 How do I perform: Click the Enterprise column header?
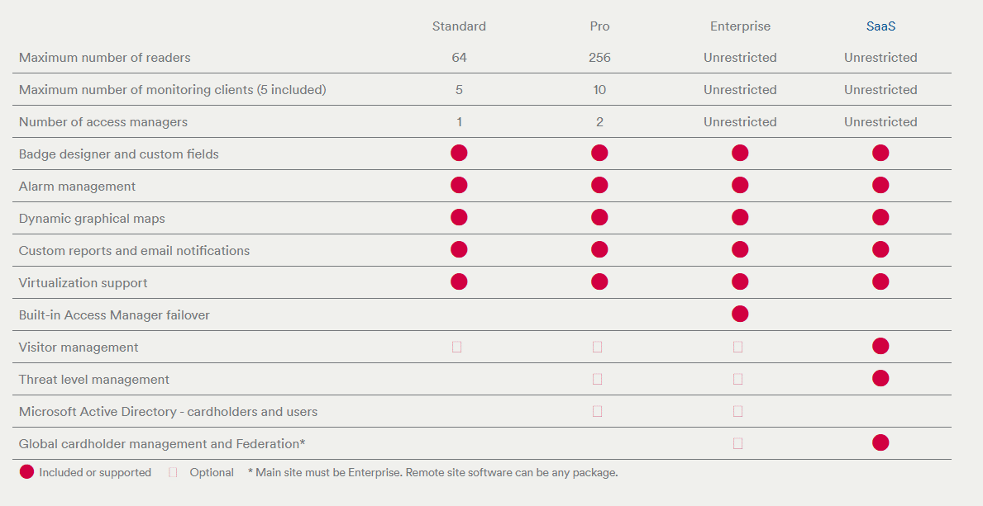click(740, 26)
